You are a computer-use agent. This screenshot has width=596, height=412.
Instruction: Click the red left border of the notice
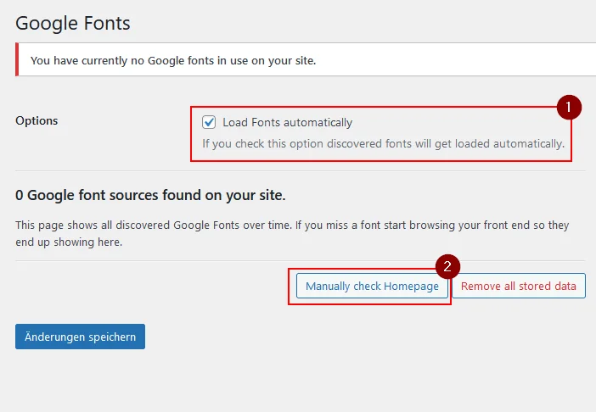[x=17, y=59]
